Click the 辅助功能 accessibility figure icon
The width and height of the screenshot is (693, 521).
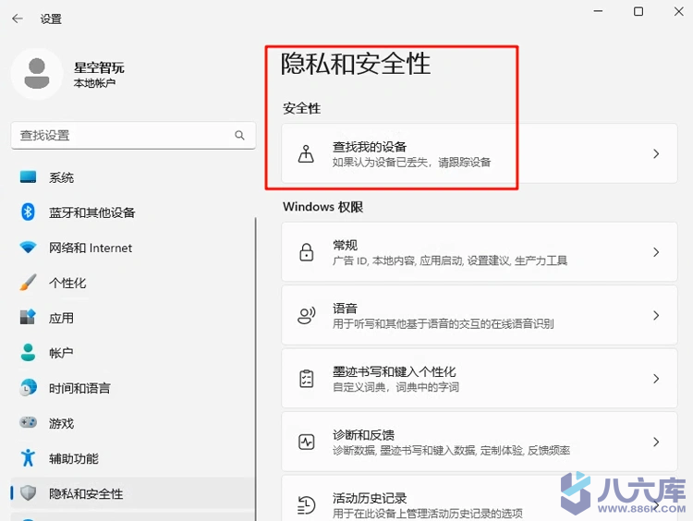click(x=29, y=458)
